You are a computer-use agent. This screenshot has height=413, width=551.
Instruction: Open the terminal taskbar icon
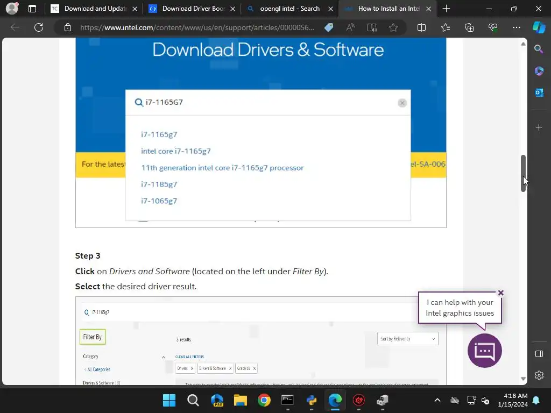[x=287, y=400]
